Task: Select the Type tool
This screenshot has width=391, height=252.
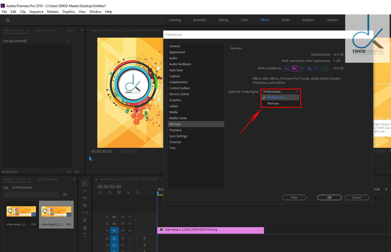Action: tap(85, 235)
